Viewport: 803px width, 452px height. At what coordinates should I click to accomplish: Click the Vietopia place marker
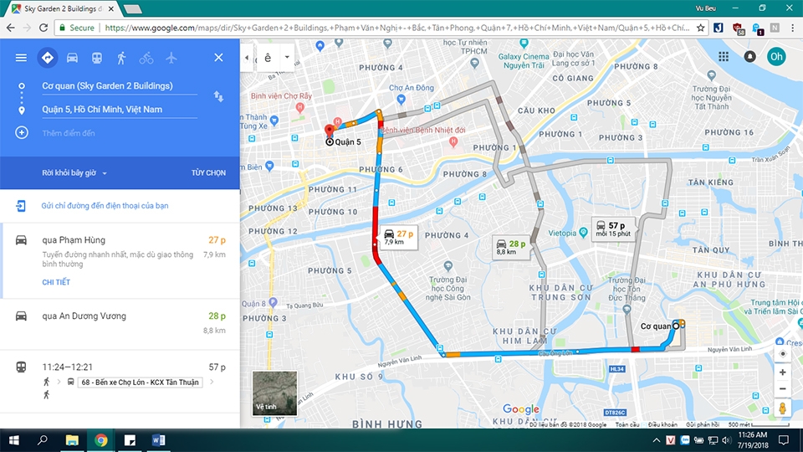583,233
